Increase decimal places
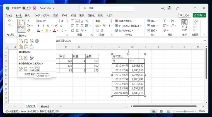The image size is (212, 117). pos(97,30)
